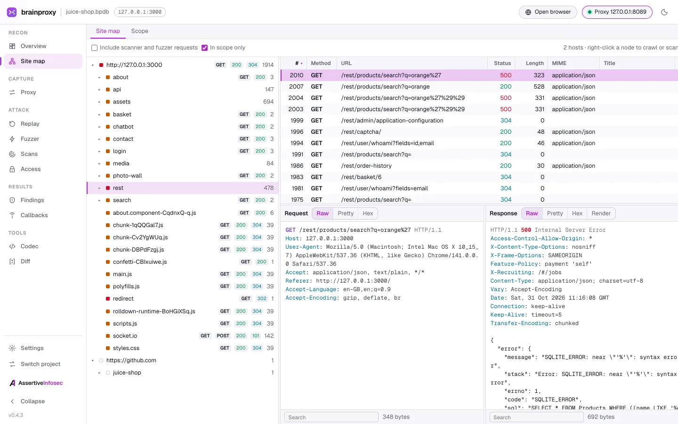
Task: Open Findings via shield icon
Action: click(x=12, y=200)
